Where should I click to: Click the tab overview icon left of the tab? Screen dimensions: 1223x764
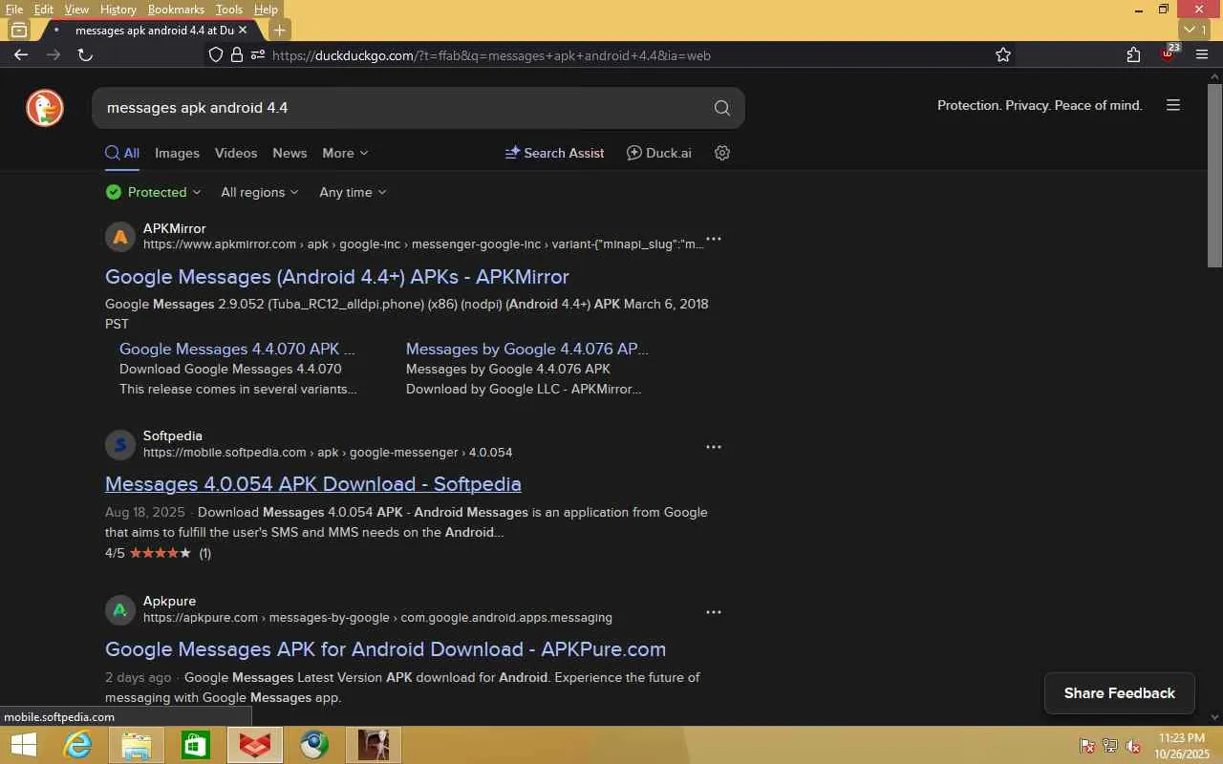click(18, 30)
